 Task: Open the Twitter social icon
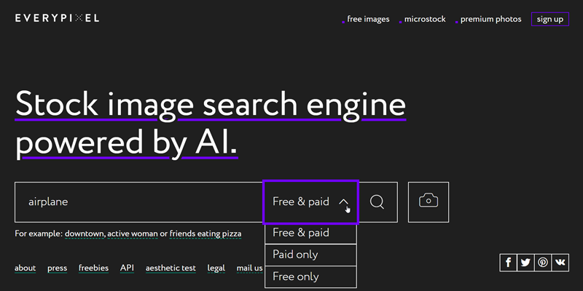(x=525, y=263)
